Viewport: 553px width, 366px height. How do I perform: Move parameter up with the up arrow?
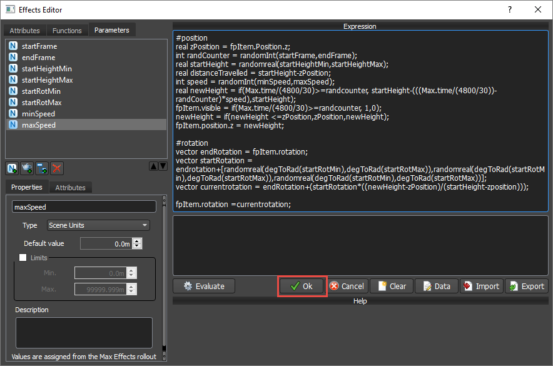pyautogui.click(x=153, y=166)
